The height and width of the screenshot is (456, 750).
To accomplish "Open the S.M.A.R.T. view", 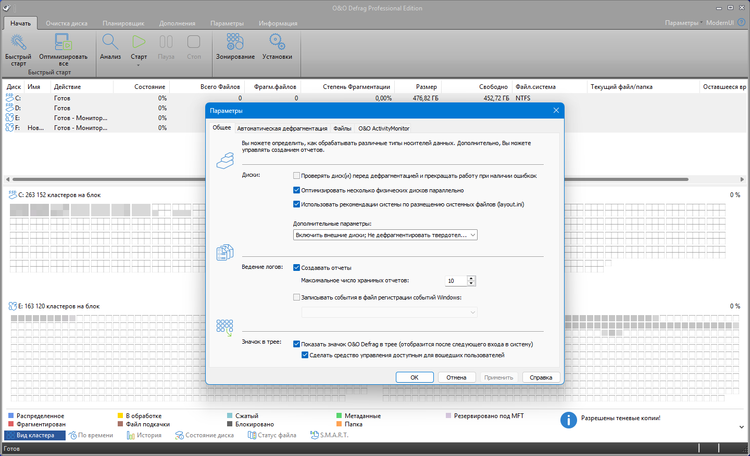I will [330, 435].
